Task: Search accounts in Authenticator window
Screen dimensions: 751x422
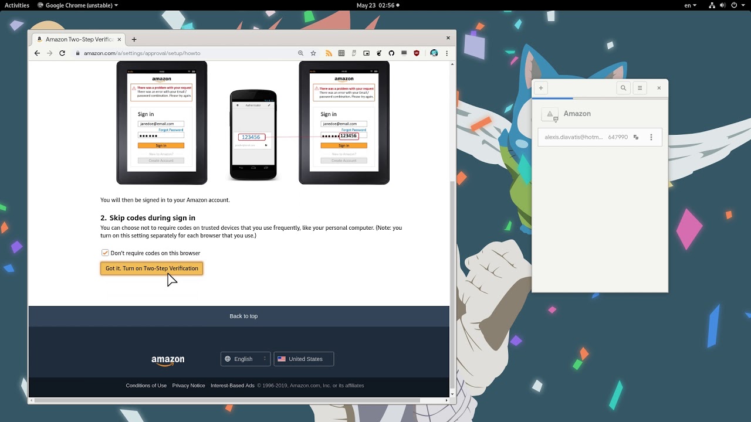Action: point(623,88)
